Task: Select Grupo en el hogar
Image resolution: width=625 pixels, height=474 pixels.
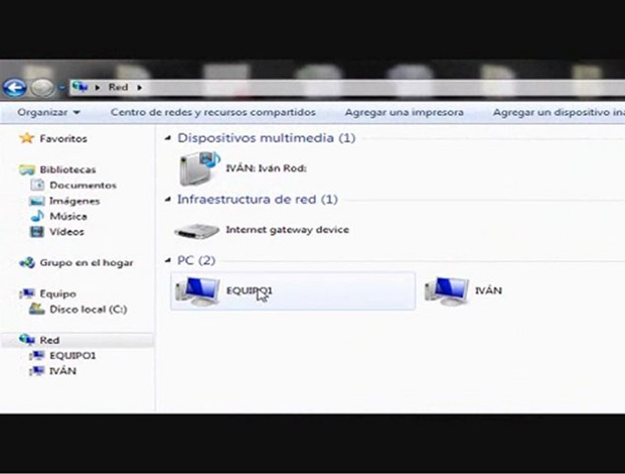Action: [x=86, y=263]
